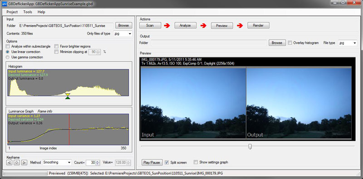Click 'Previewed (159MB[475])' status text
The width and height of the screenshot is (363, 179).
69,173
